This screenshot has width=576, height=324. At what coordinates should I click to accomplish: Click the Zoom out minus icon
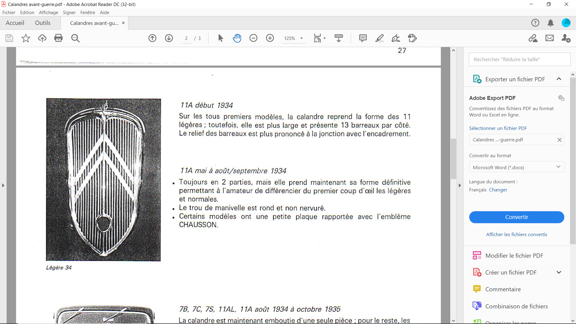(x=253, y=38)
